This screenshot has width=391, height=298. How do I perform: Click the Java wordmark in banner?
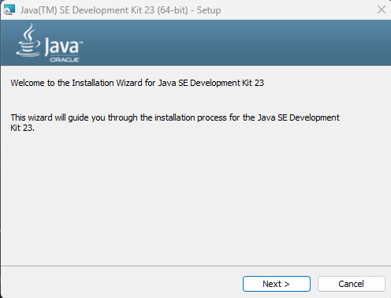click(x=61, y=47)
